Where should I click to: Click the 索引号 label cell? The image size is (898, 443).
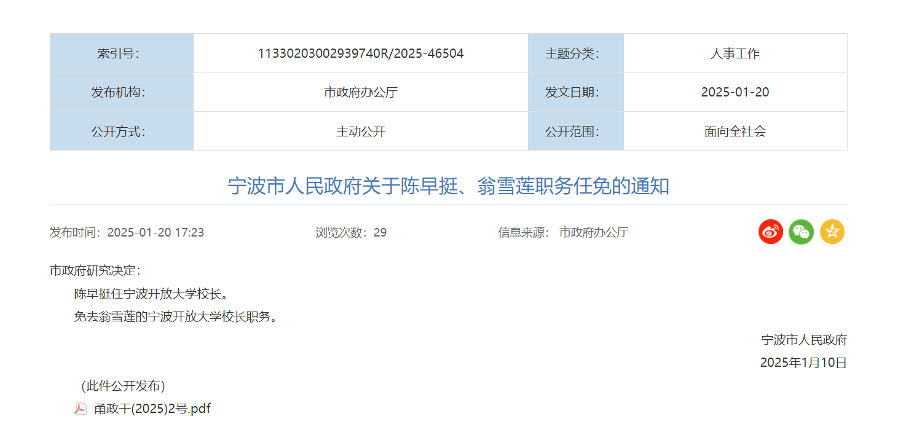pyautogui.click(x=122, y=53)
